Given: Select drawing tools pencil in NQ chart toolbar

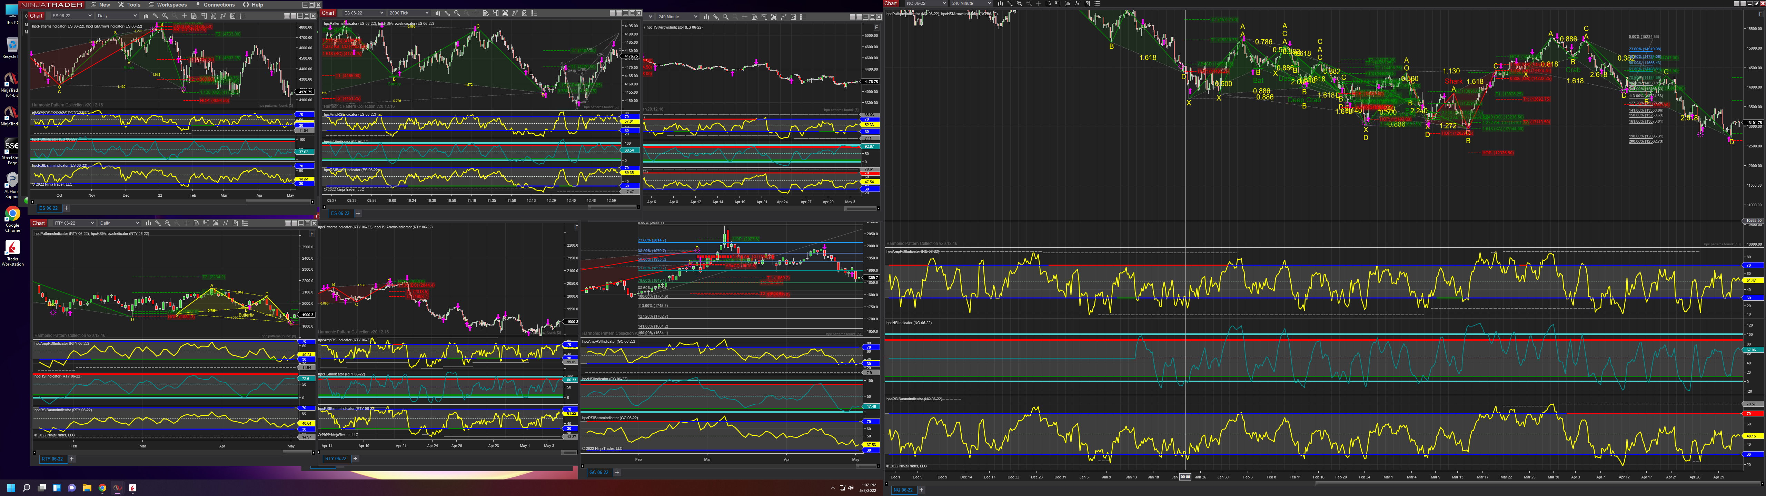Looking at the screenshot, I should coord(1010,3).
